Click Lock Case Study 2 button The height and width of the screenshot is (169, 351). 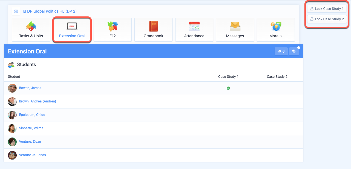click(327, 19)
